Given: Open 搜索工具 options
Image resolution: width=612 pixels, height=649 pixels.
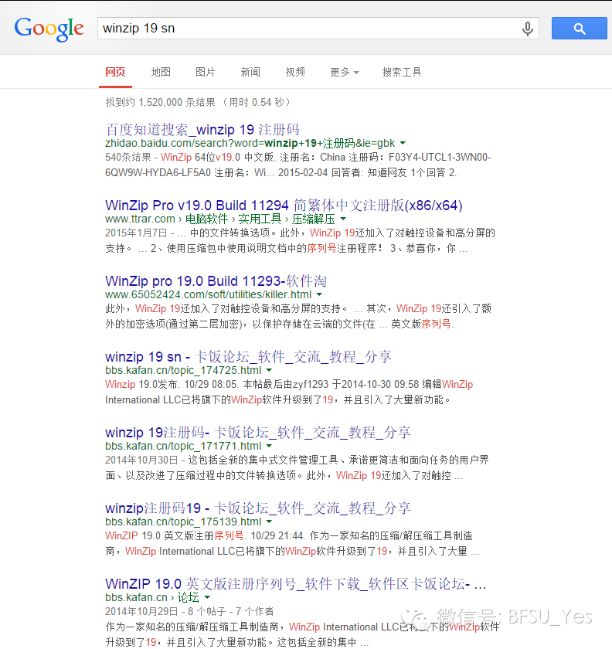Looking at the screenshot, I should (402, 72).
